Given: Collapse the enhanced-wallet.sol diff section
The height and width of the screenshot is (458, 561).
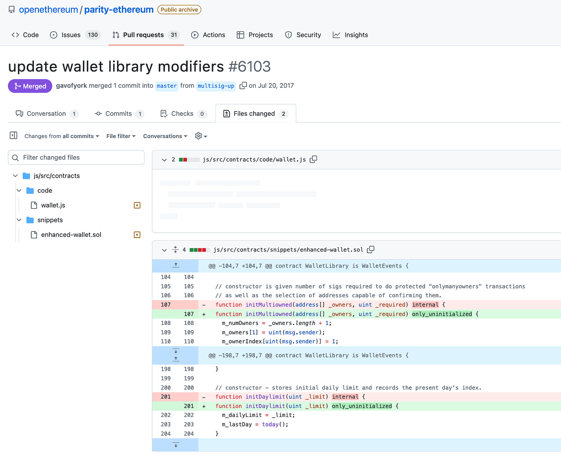Looking at the screenshot, I should 164,250.
